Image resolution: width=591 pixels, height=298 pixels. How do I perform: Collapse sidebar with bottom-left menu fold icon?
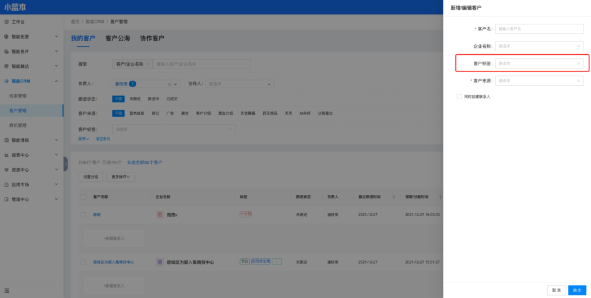pyautogui.click(x=6, y=290)
